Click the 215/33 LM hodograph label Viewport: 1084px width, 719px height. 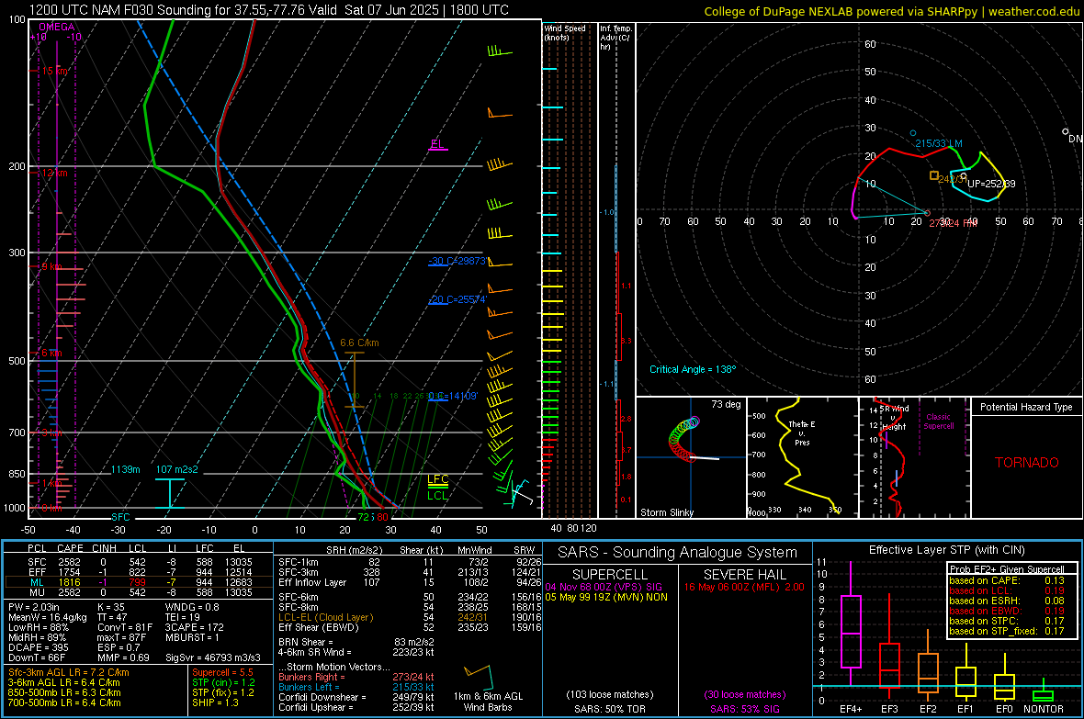coord(939,144)
